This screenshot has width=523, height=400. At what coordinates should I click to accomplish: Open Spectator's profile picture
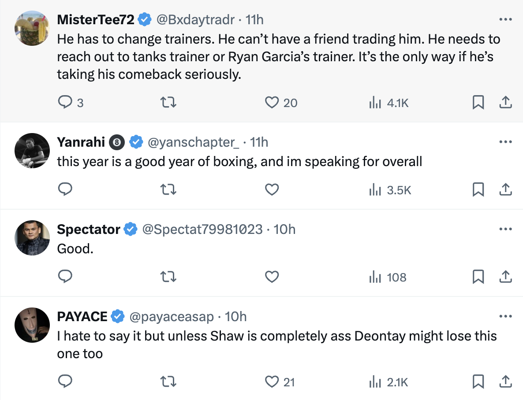tap(32, 237)
